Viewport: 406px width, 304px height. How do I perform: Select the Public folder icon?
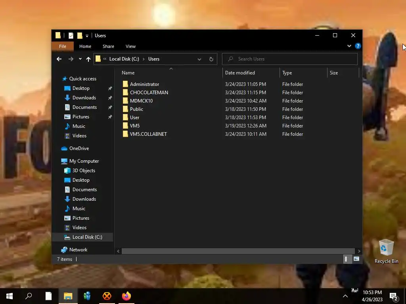tap(125, 109)
